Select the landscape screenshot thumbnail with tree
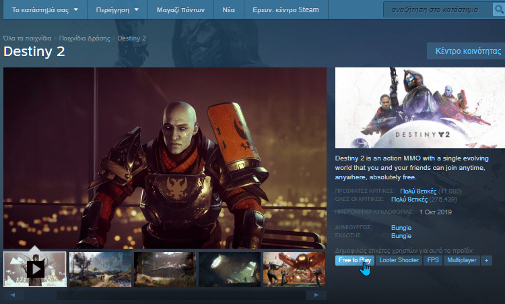 tap(100, 270)
